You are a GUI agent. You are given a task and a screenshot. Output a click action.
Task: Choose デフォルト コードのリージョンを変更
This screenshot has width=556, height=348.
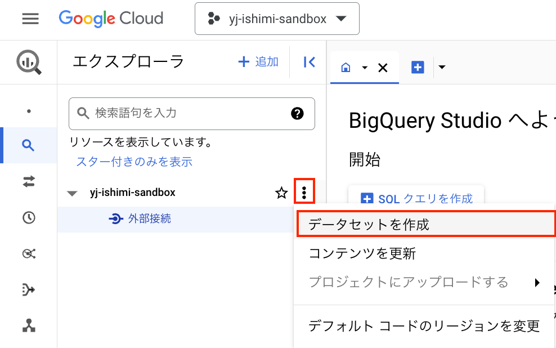(425, 325)
